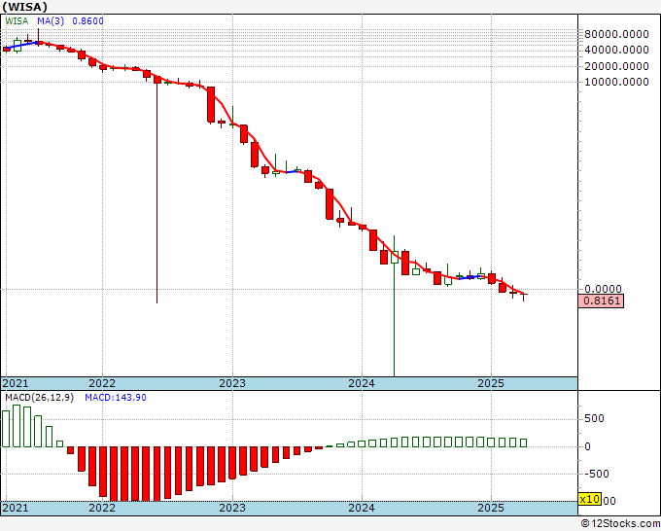
Task: Click the 2023 label on price timeline
Action: (232, 383)
